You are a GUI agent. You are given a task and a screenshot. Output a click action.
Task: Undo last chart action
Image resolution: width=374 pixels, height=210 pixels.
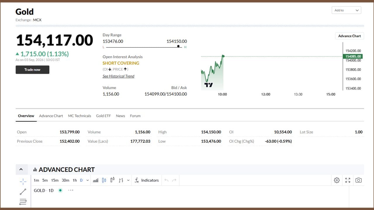pyautogui.click(x=166, y=180)
